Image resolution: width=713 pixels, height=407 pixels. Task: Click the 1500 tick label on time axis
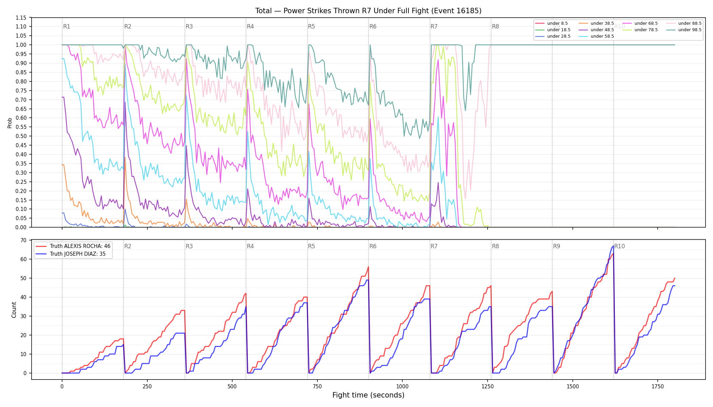(x=573, y=386)
